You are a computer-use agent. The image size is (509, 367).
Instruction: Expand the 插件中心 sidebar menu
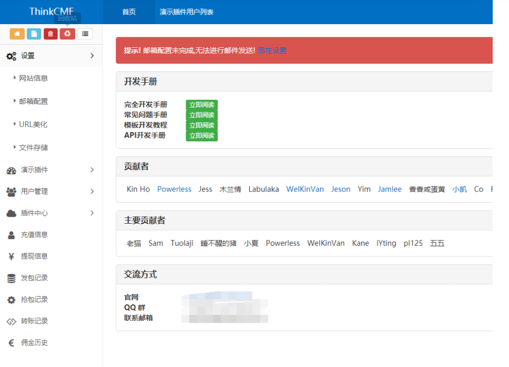click(50, 213)
